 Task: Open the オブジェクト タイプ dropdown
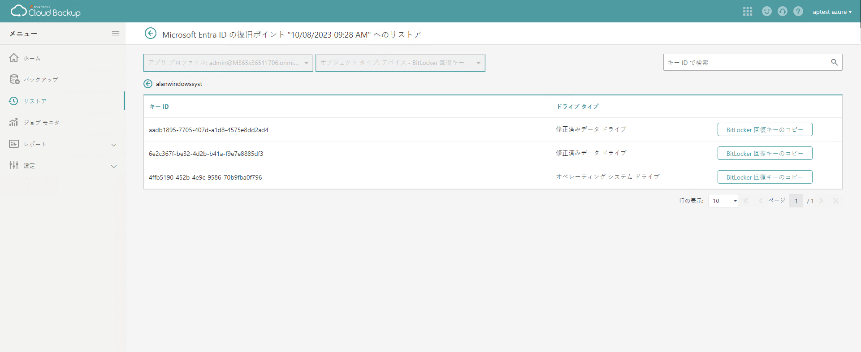400,63
